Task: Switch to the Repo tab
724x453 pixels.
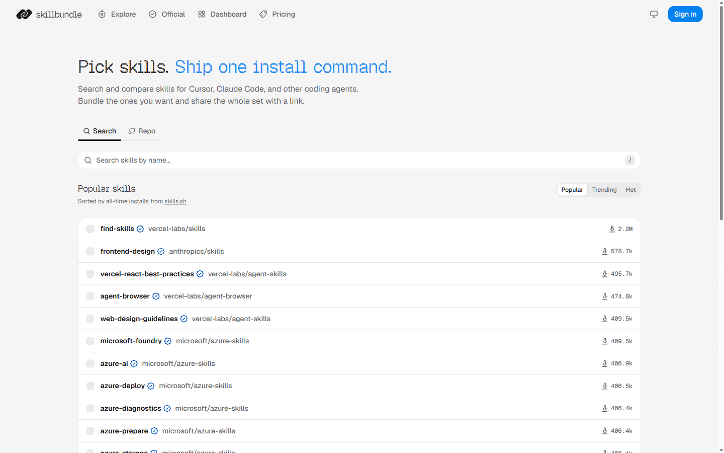Action: [x=142, y=131]
